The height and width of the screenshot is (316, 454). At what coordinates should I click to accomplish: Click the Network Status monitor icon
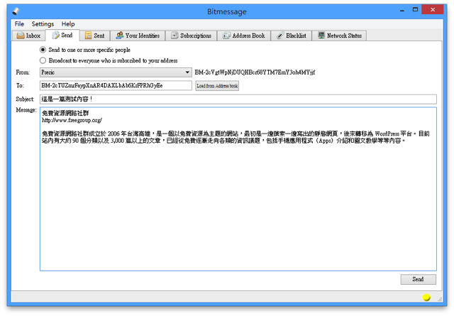tap(321, 36)
